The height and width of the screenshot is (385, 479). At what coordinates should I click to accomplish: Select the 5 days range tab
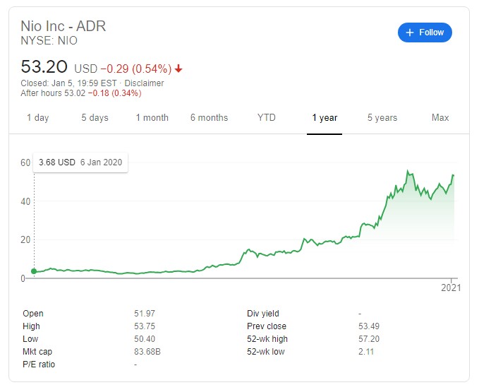(95, 118)
